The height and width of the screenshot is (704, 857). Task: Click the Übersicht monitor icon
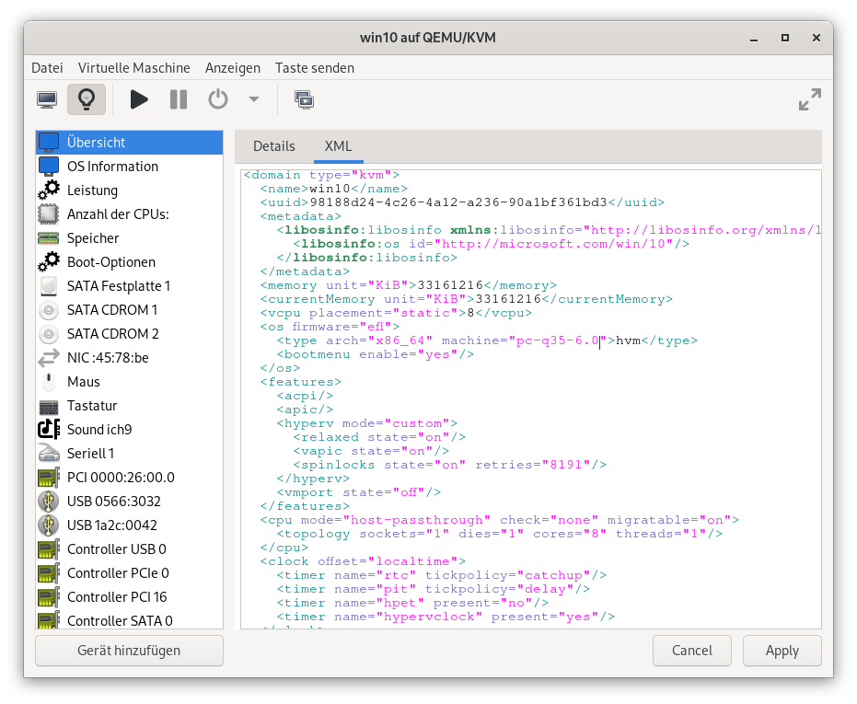click(49, 142)
